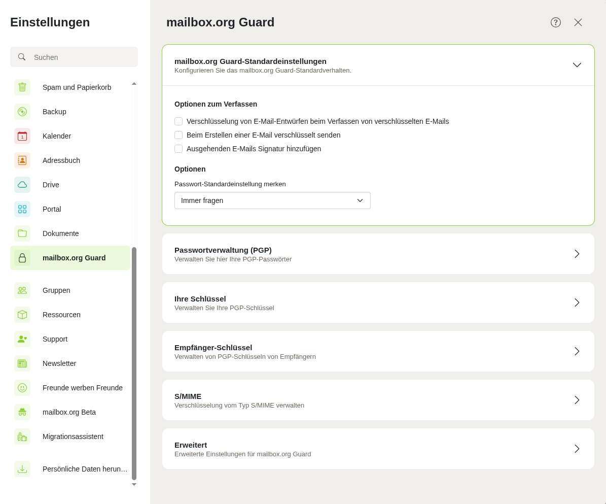Click the 'Verwalten Sie Ihre PGP-Schlüssel' description

224,308
